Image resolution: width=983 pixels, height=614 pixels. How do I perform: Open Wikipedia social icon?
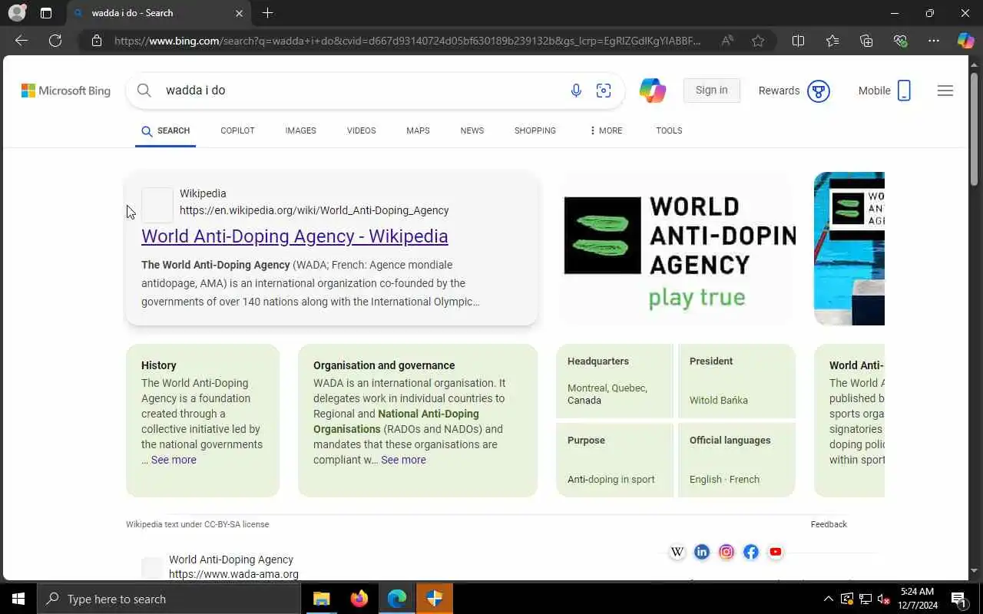(677, 552)
